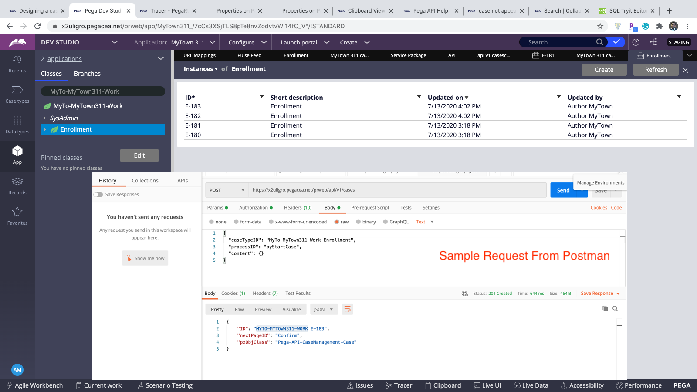Open the JSON response format dropdown
Viewport: 697px width, 392px height.
pos(324,309)
